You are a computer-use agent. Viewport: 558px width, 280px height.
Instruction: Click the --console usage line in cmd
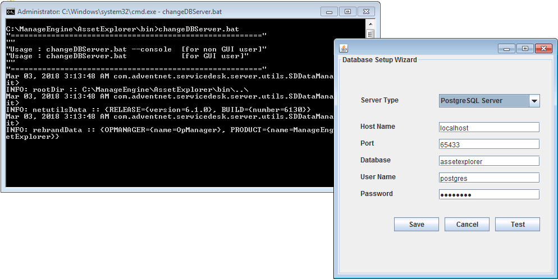(x=136, y=49)
